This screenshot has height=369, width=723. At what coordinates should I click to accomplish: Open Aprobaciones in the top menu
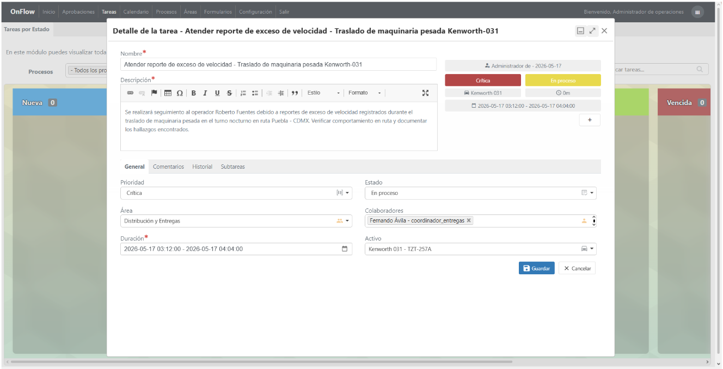pos(78,12)
